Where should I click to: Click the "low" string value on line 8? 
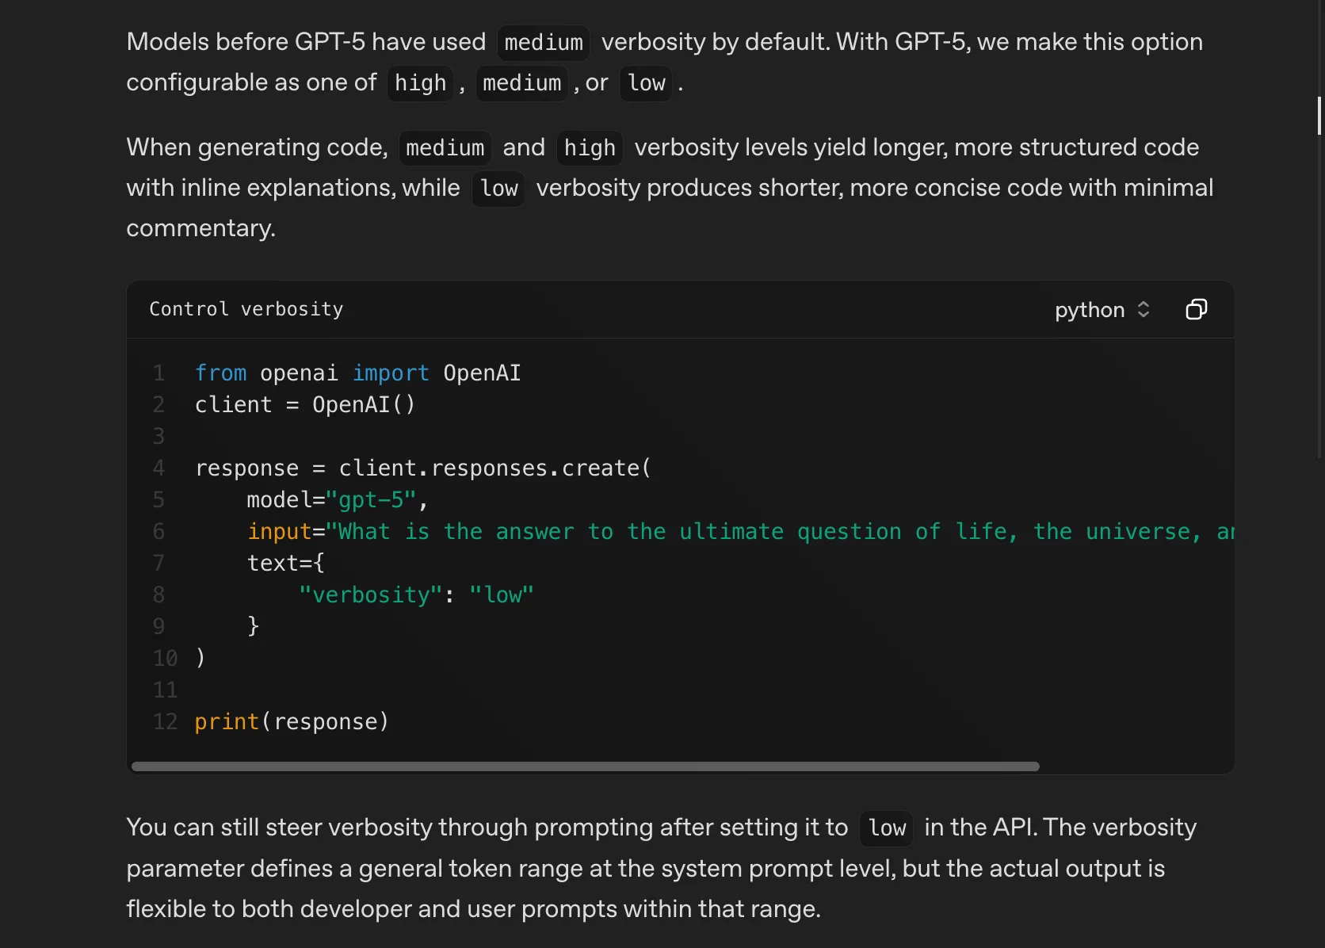click(x=502, y=594)
